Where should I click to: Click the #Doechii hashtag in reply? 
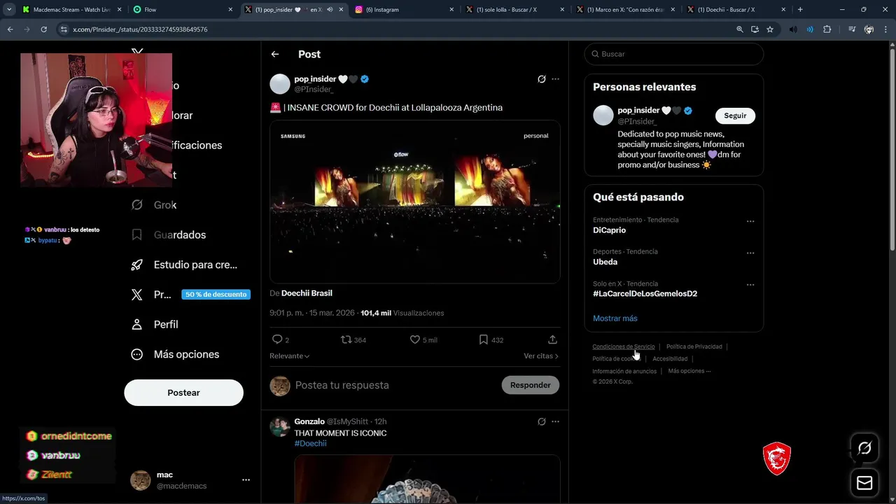310,444
